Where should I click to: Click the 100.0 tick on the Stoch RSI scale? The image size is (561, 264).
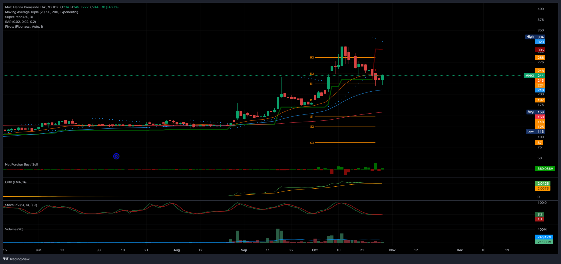tap(542, 203)
